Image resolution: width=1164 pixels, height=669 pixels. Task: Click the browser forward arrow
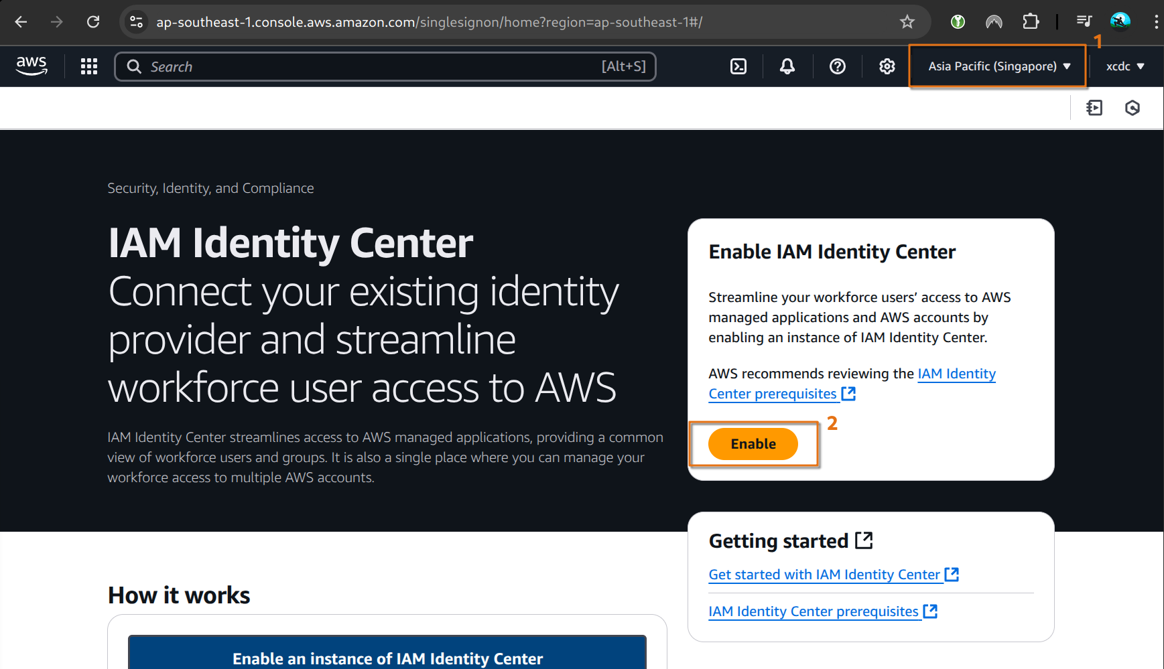coord(57,22)
